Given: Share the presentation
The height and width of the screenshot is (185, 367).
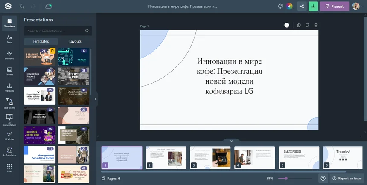Looking at the screenshot, I should [x=302, y=6].
